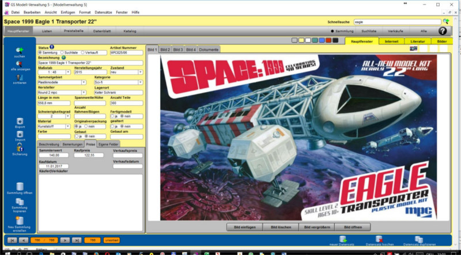This screenshot has height=255, width=461.
Task: Select Status radio Verkauft
Action: pos(82,52)
